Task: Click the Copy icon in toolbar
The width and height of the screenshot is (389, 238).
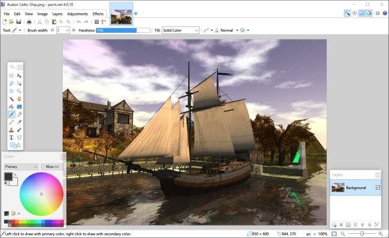Action: [x=47, y=22]
